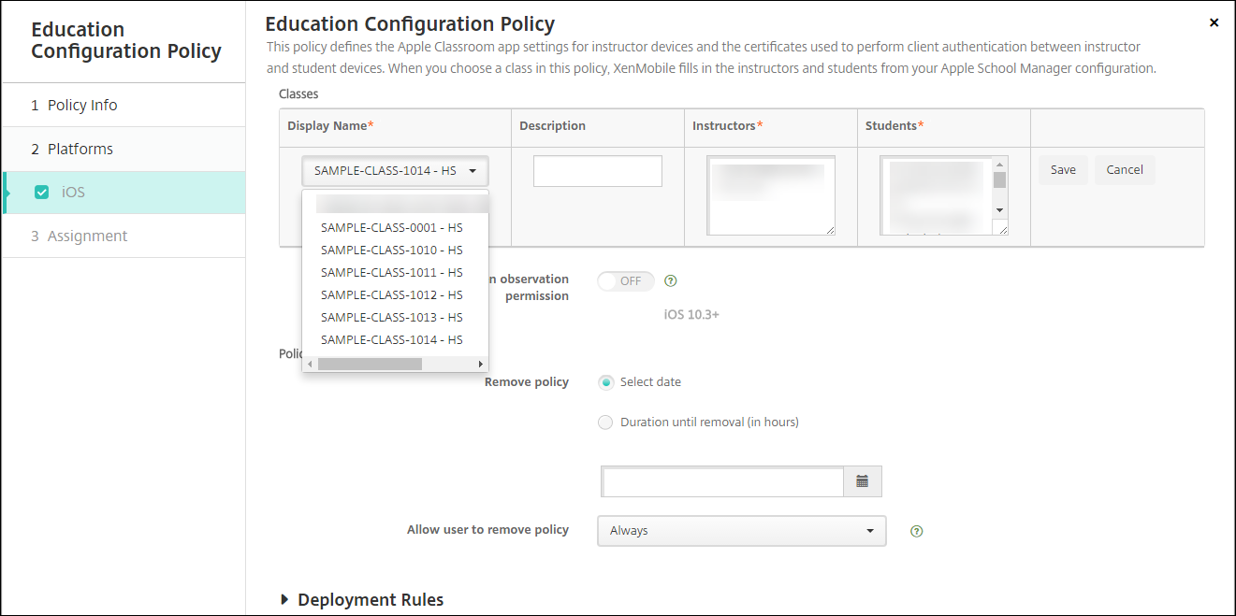Open Allow user to remove policy dropdown
This screenshot has width=1236, height=616.
tap(741, 531)
